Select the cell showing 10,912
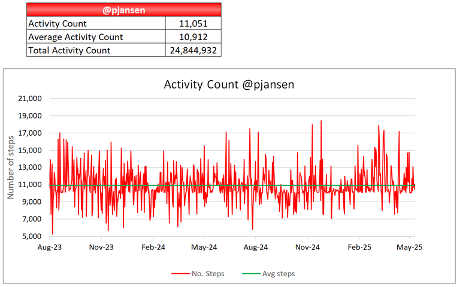460x287 pixels. click(193, 36)
